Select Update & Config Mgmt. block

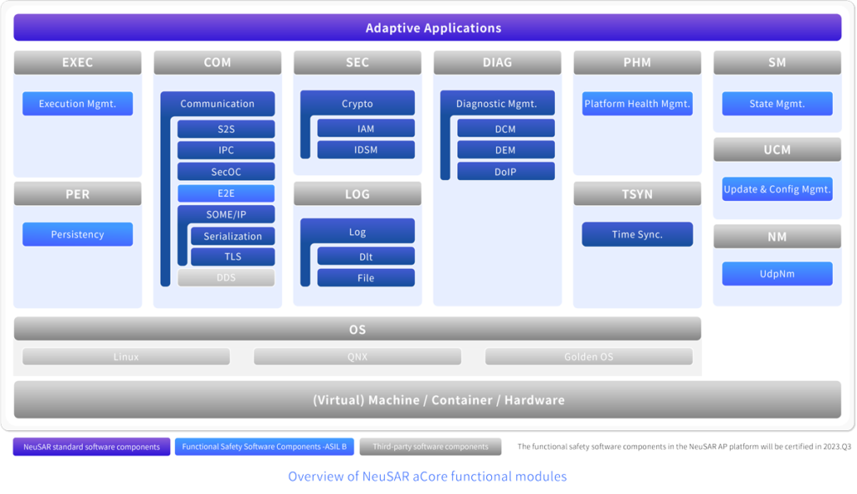(x=777, y=189)
